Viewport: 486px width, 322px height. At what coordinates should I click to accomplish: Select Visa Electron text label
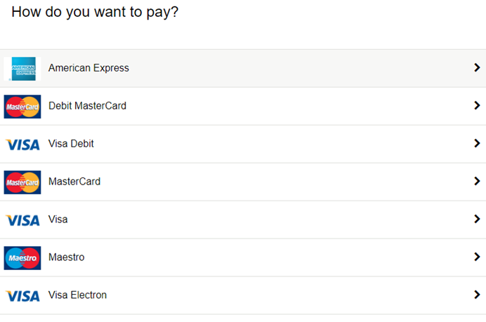[77, 295]
